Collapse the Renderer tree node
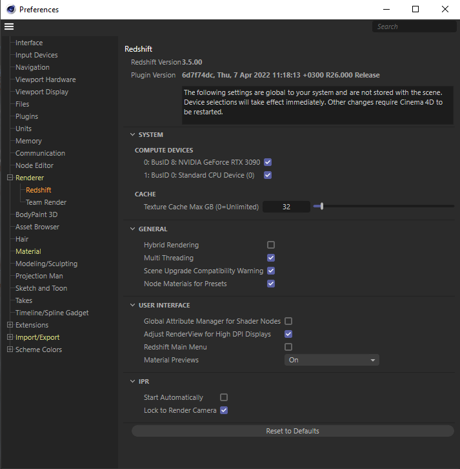This screenshot has width=460, height=469. 10,178
